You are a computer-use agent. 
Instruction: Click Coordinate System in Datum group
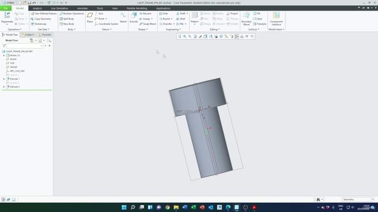pyautogui.click(x=106, y=24)
